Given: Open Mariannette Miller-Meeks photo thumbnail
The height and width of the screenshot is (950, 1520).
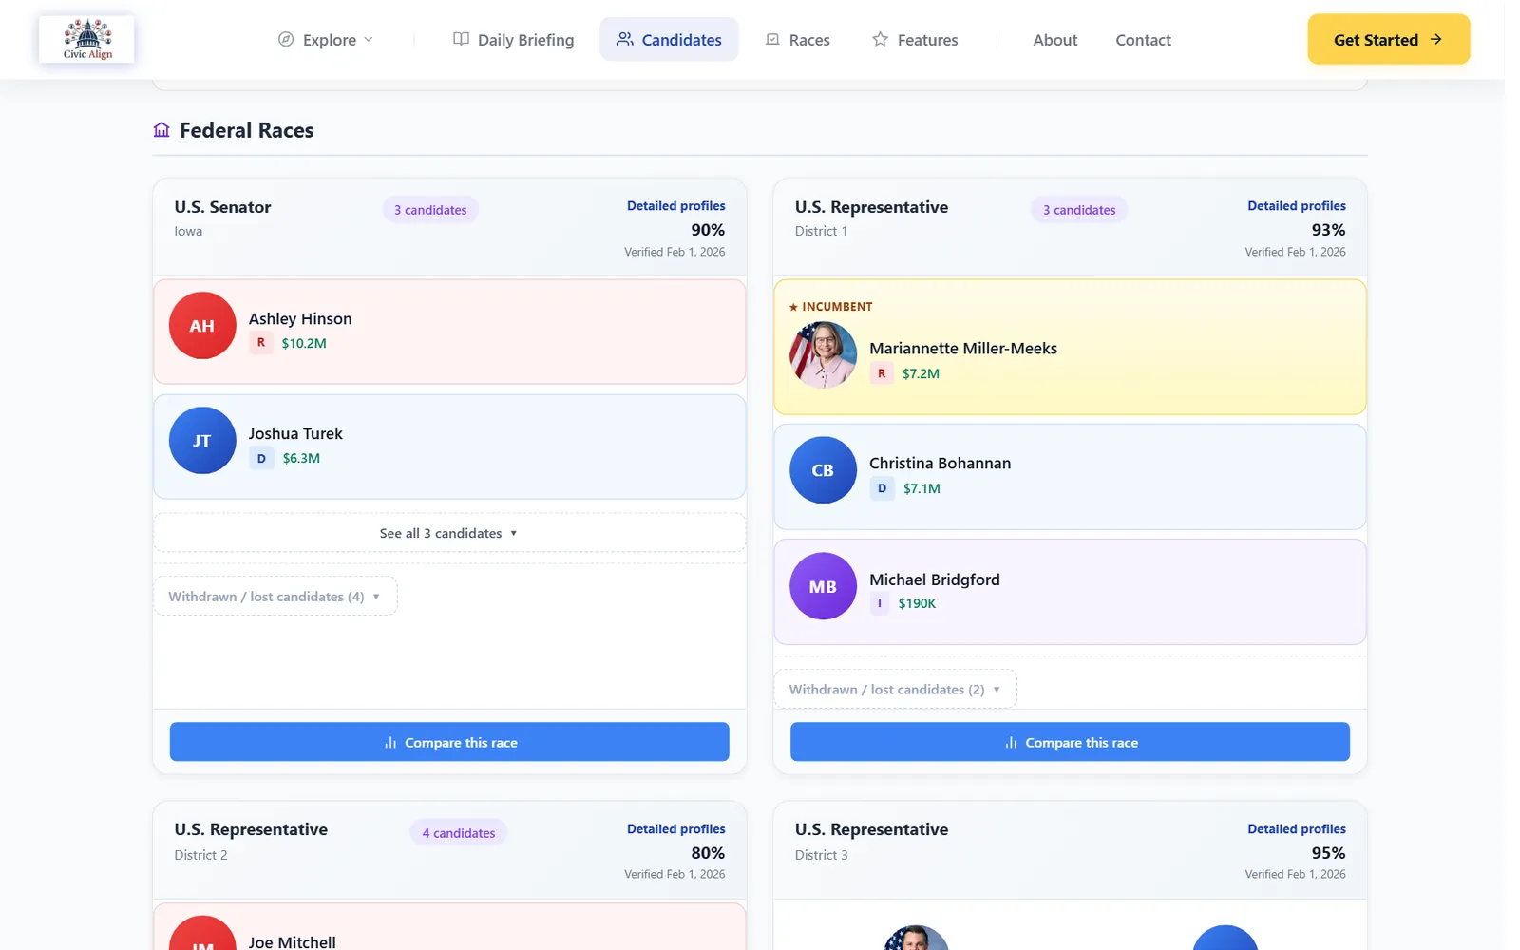Looking at the screenshot, I should (x=823, y=354).
